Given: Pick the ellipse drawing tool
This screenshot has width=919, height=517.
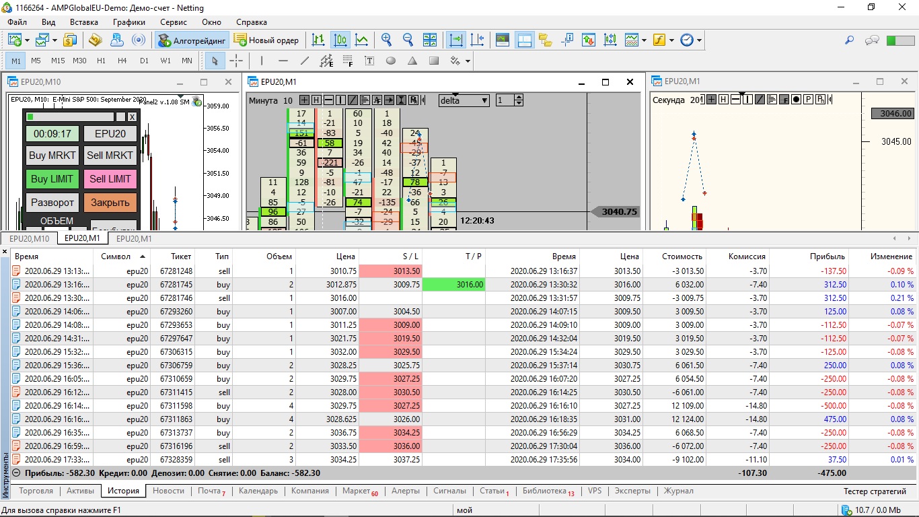Looking at the screenshot, I should point(391,61).
